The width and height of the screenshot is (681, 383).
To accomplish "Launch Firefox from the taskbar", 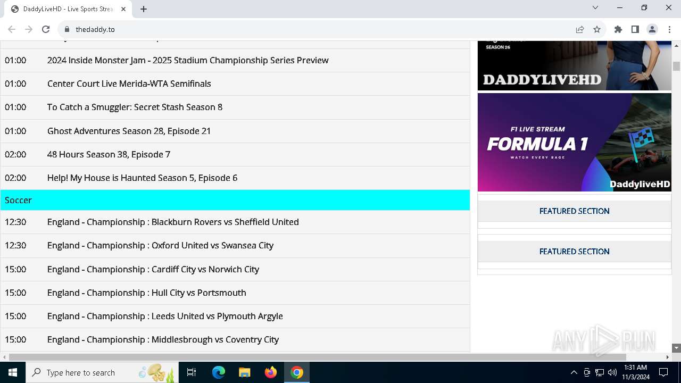I will (271, 372).
